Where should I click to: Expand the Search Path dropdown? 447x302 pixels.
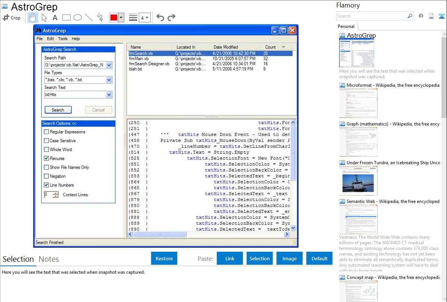(109, 65)
